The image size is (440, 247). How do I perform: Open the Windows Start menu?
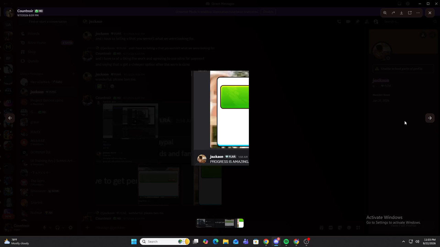(x=134, y=242)
